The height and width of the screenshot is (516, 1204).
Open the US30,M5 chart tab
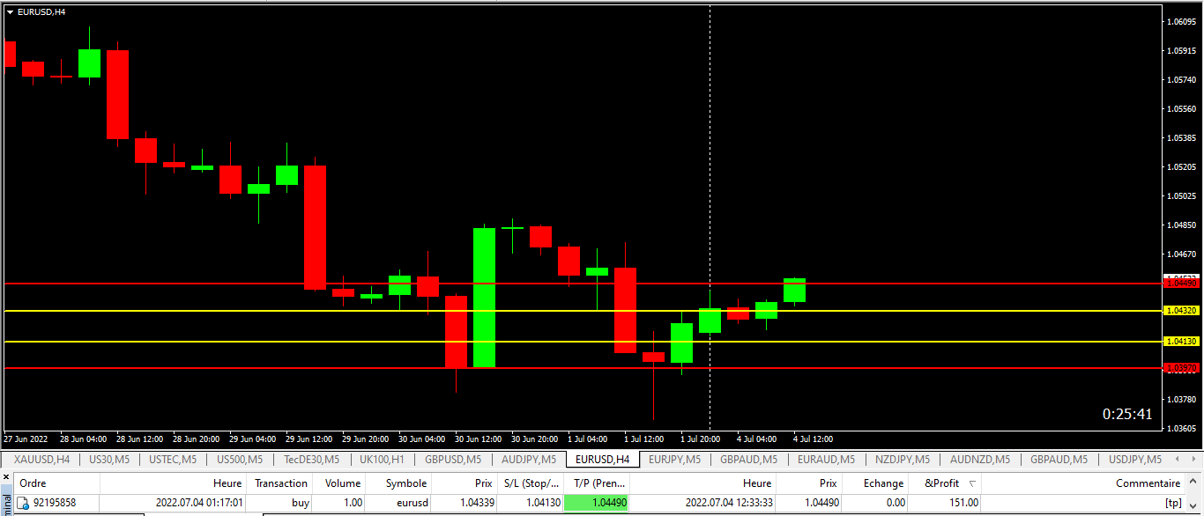(109, 460)
